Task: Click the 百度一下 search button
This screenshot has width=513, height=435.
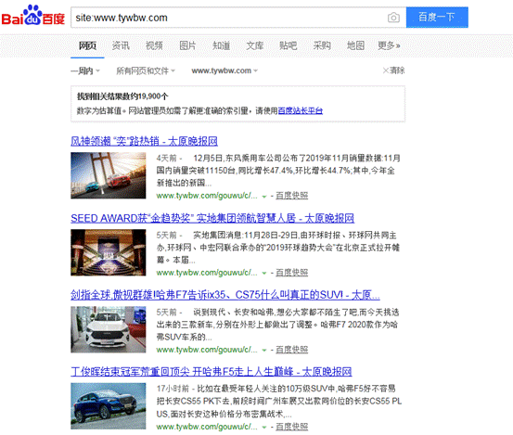Action: [437, 17]
